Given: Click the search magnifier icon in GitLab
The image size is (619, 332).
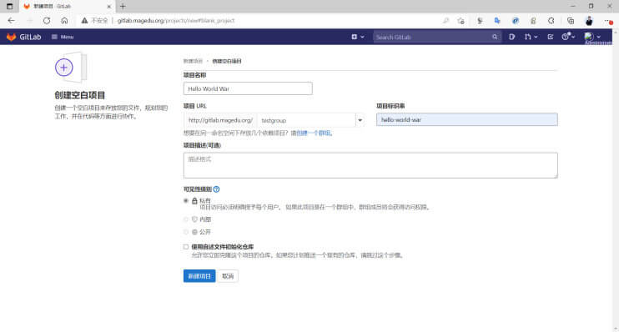Looking at the screenshot, I should (495, 37).
